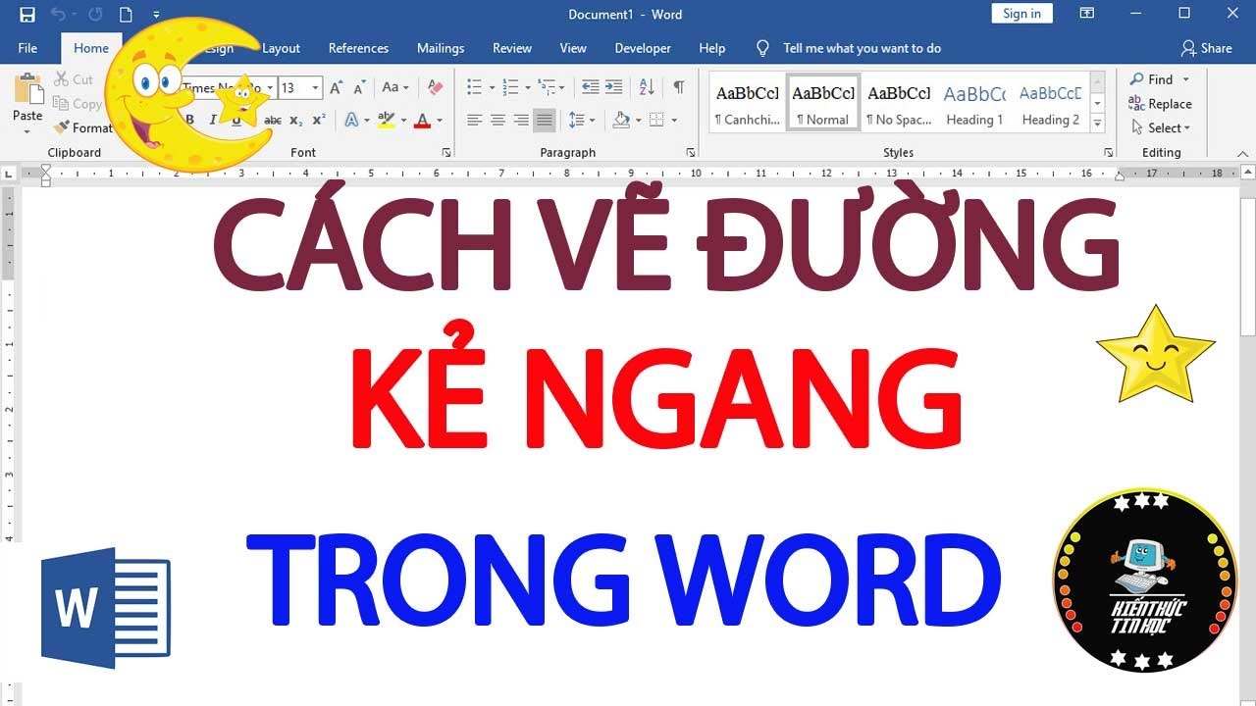This screenshot has height=706, width=1256.
Task: Cut the selection with scissors icon
Action: [61, 79]
